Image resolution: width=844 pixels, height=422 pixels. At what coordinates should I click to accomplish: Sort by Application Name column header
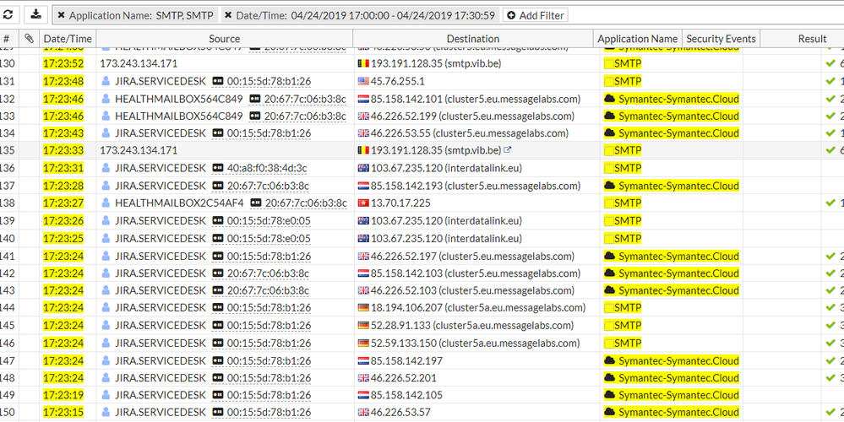click(x=637, y=39)
